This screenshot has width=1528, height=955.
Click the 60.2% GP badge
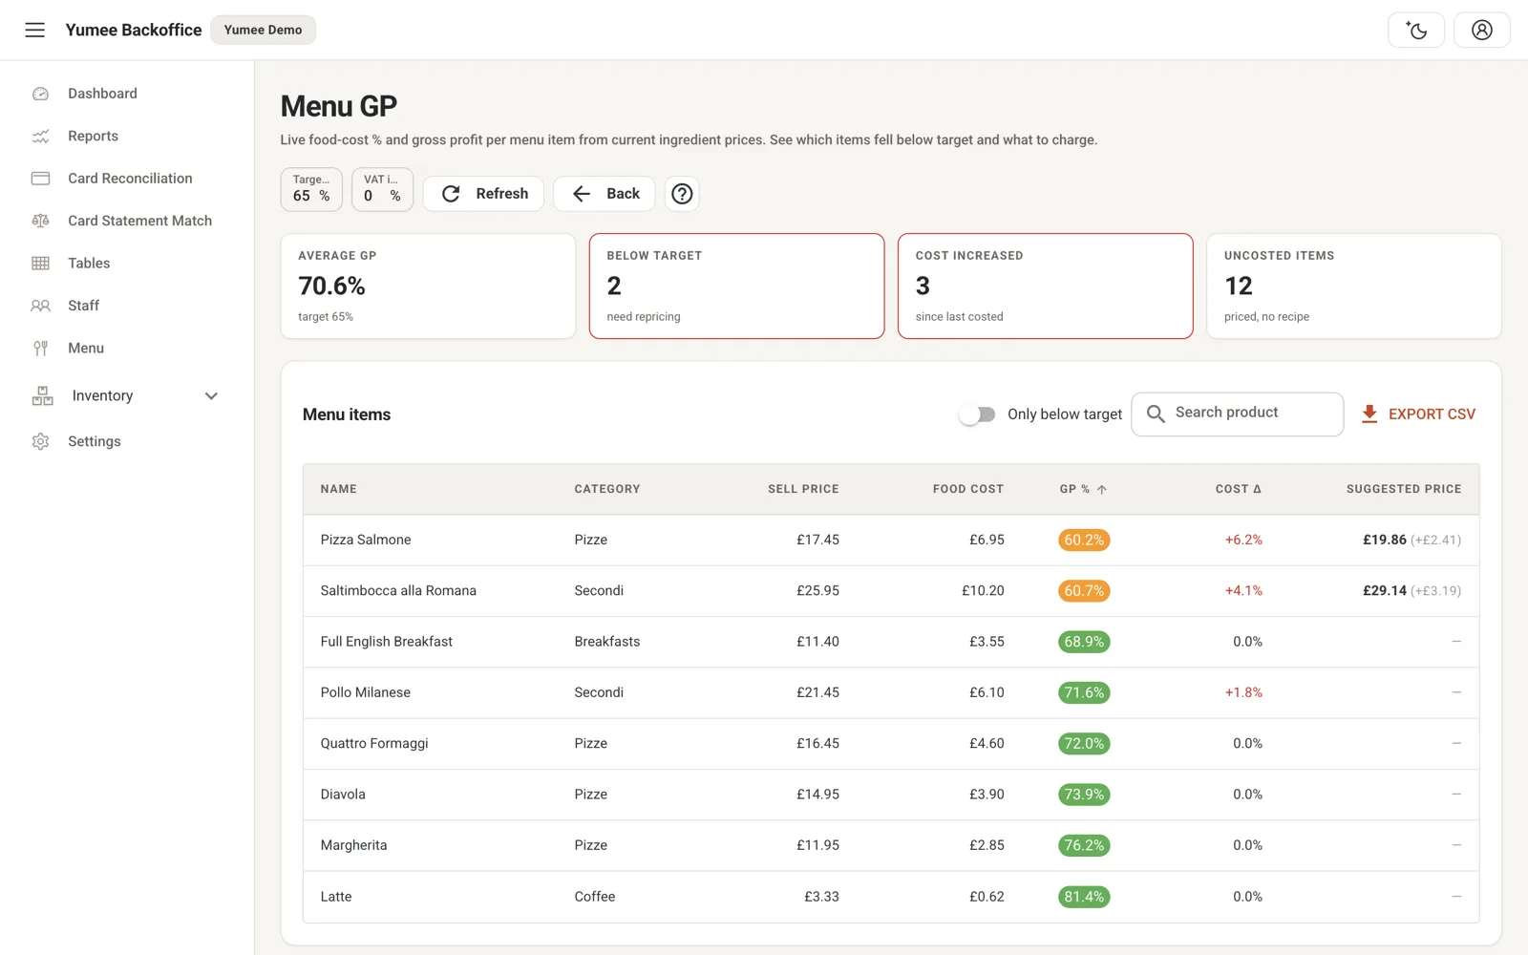pyautogui.click(x=1084, y=541)
